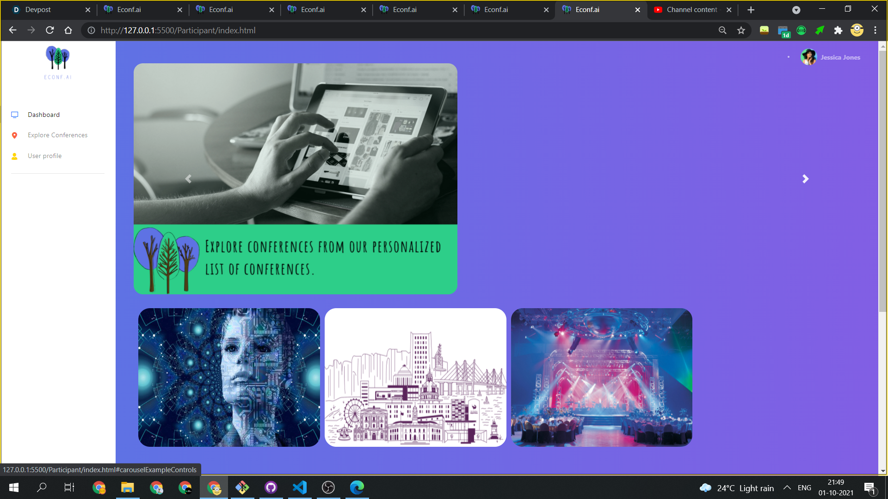
Task: Click the yellow user profile icon
Action: coord(15,156)
